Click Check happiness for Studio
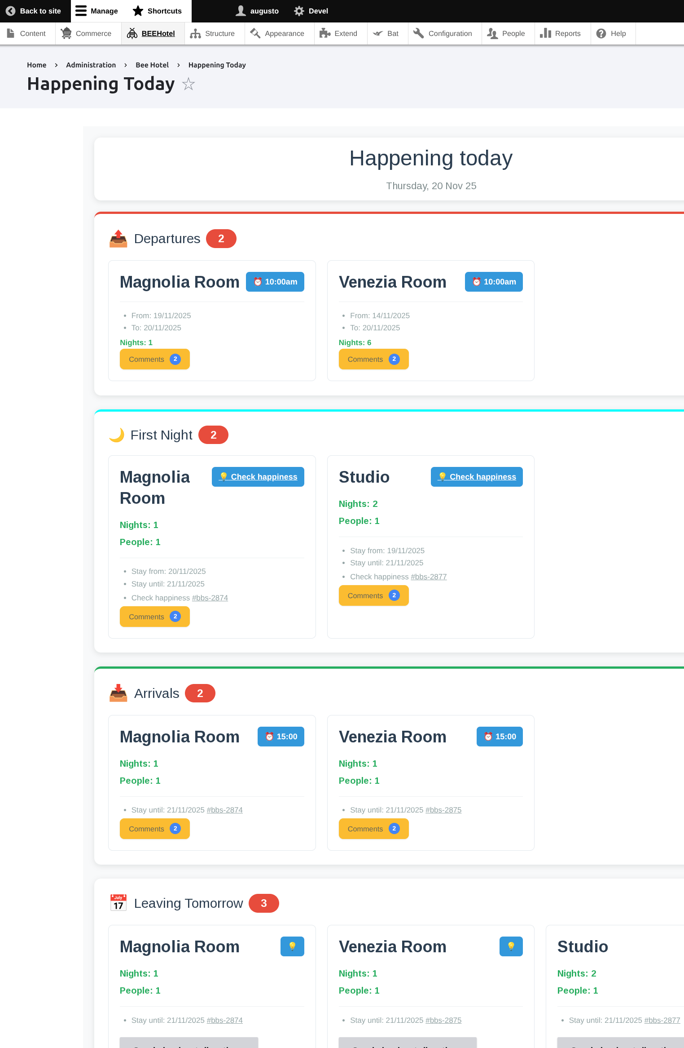684x1048 pixels. click(477, 477)
